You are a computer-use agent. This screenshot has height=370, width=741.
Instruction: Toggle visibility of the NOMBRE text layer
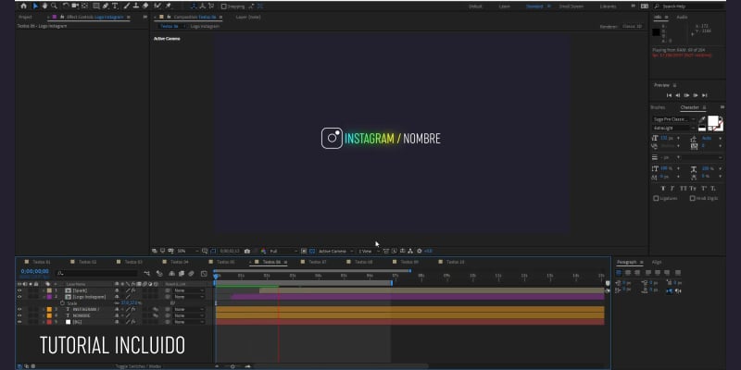click(x=19, y=315)
